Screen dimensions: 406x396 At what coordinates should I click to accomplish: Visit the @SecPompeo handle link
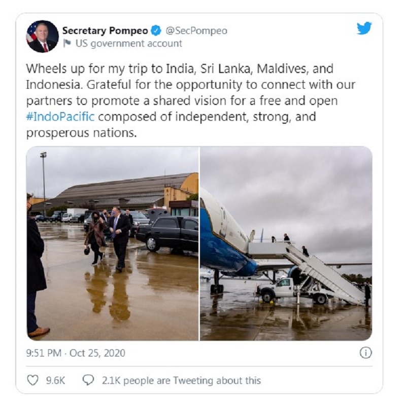click(x=196, y=31)
